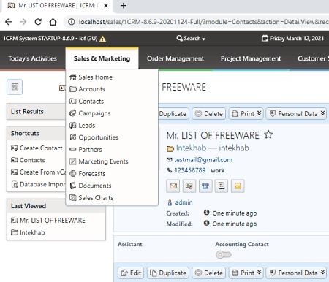The width and height of the screenshot is (329, 282).
Task: Expand the bottom Personal Data dropdown
Action: (x=322, y=273)
